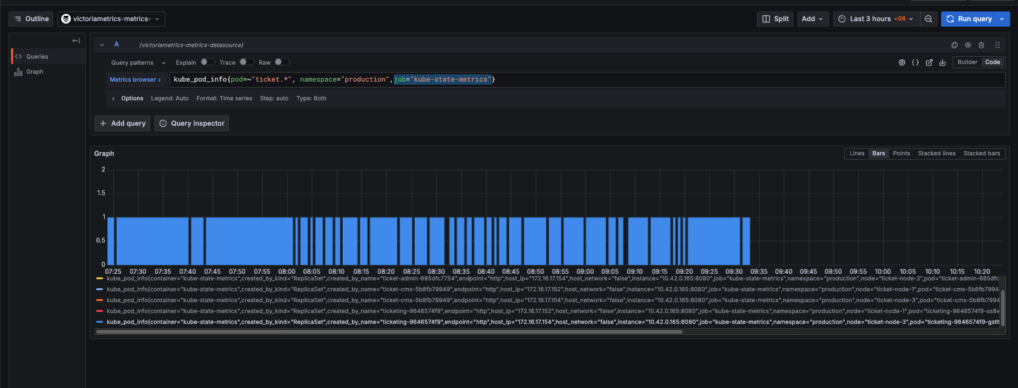Click the Outline button

[x=31, y=19]
